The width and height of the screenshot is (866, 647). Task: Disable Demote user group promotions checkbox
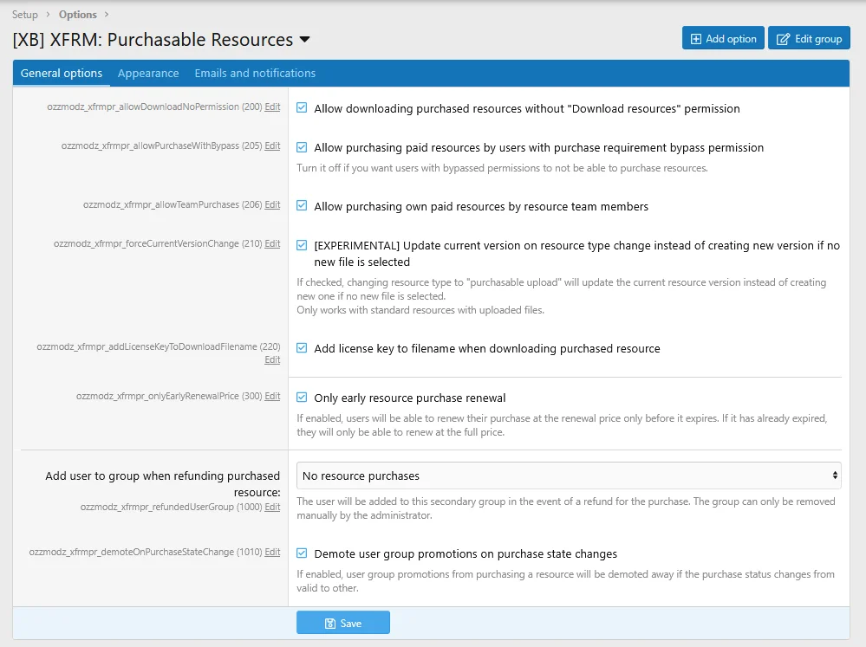[302, 553]
